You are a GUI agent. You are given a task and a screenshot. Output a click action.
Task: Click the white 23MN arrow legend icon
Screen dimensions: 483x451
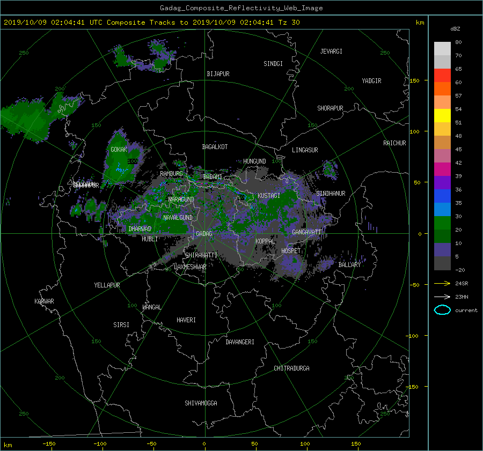[442, 297]
